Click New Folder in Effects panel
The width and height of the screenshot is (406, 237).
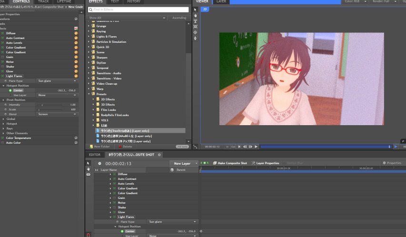(x=99, y=147)
